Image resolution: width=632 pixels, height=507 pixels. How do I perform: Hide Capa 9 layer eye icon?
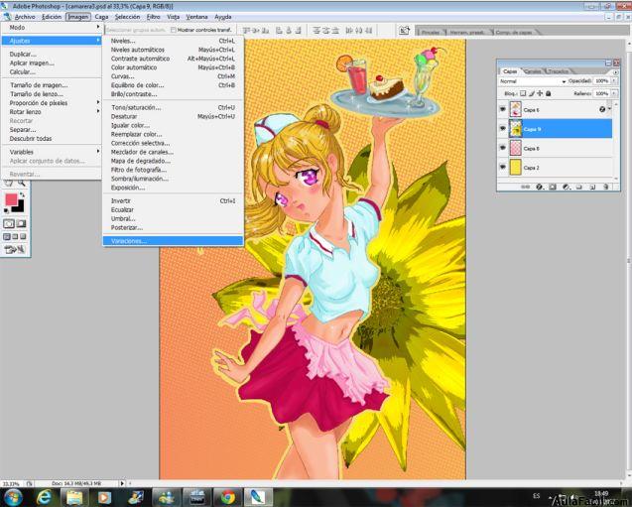tap(503, 128)
